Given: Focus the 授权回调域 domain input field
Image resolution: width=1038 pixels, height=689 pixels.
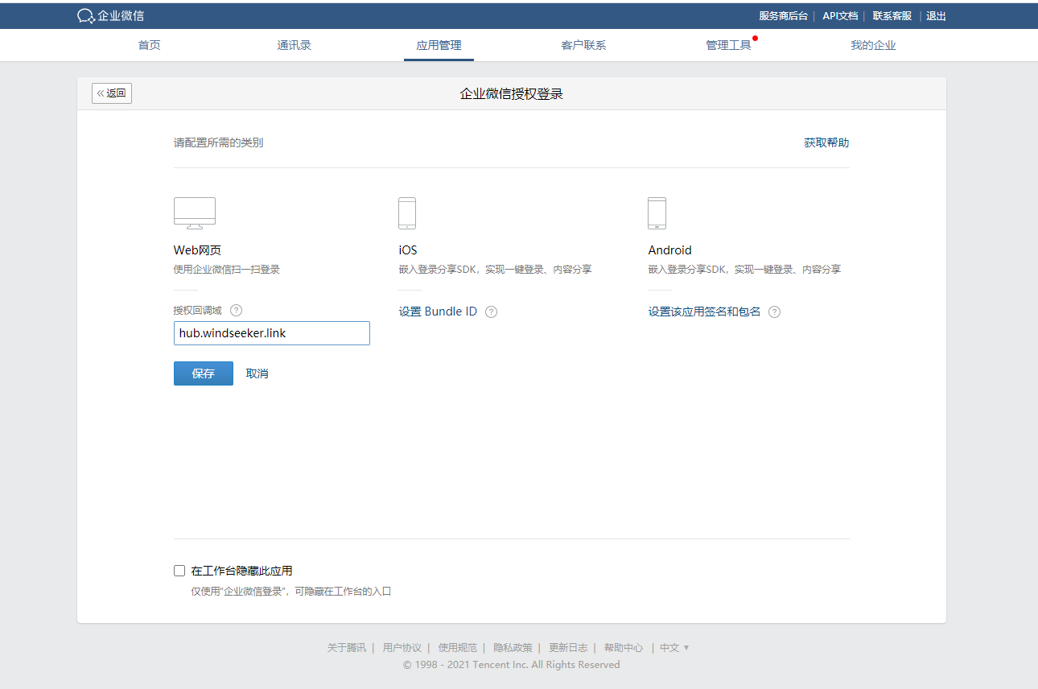Looking at the screenshot, I should [x=272, y=333].
